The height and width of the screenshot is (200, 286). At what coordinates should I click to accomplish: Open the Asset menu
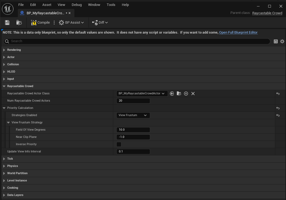point(47,5)
